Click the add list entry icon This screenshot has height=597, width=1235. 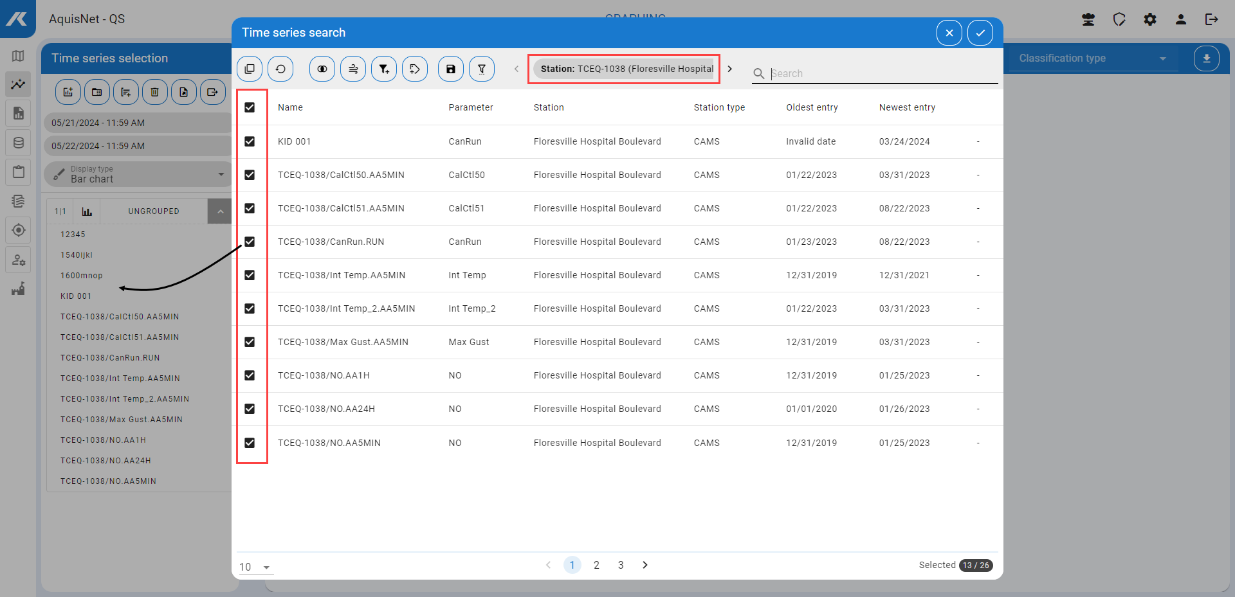[126, 92]
